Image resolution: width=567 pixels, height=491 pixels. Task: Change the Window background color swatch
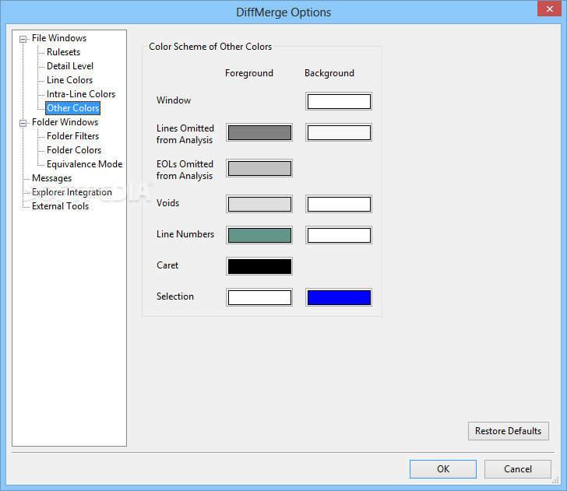coord(339,101)
